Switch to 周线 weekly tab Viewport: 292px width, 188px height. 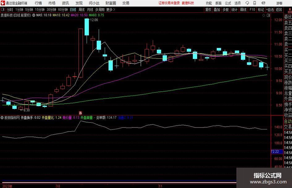(82, 10)
